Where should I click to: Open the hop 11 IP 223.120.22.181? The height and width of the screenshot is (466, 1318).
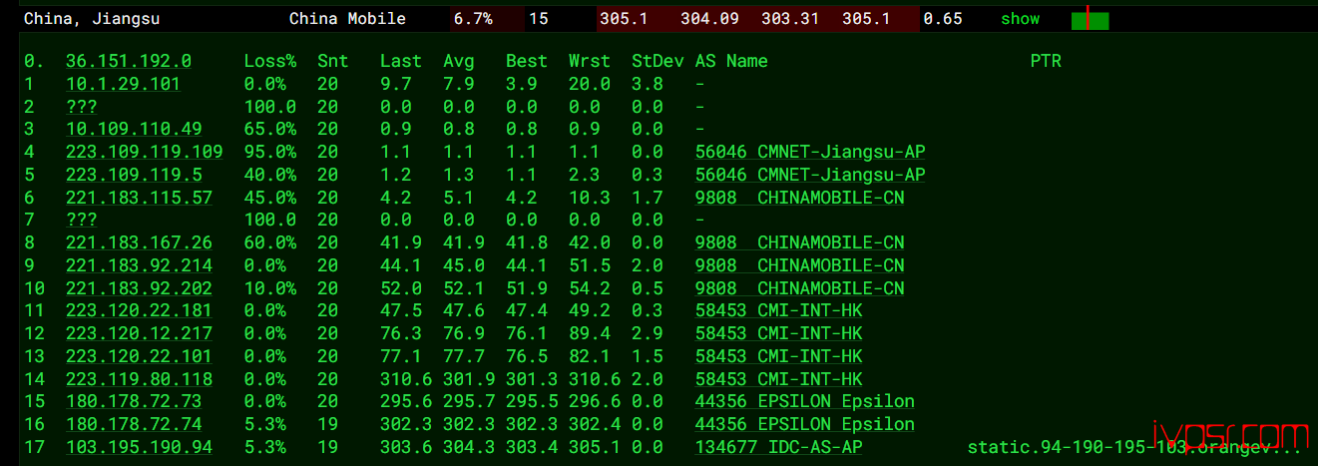(139, 310)
